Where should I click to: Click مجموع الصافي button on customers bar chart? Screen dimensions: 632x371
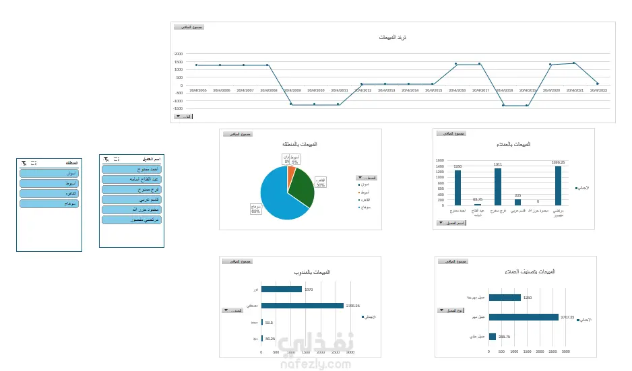451,133
